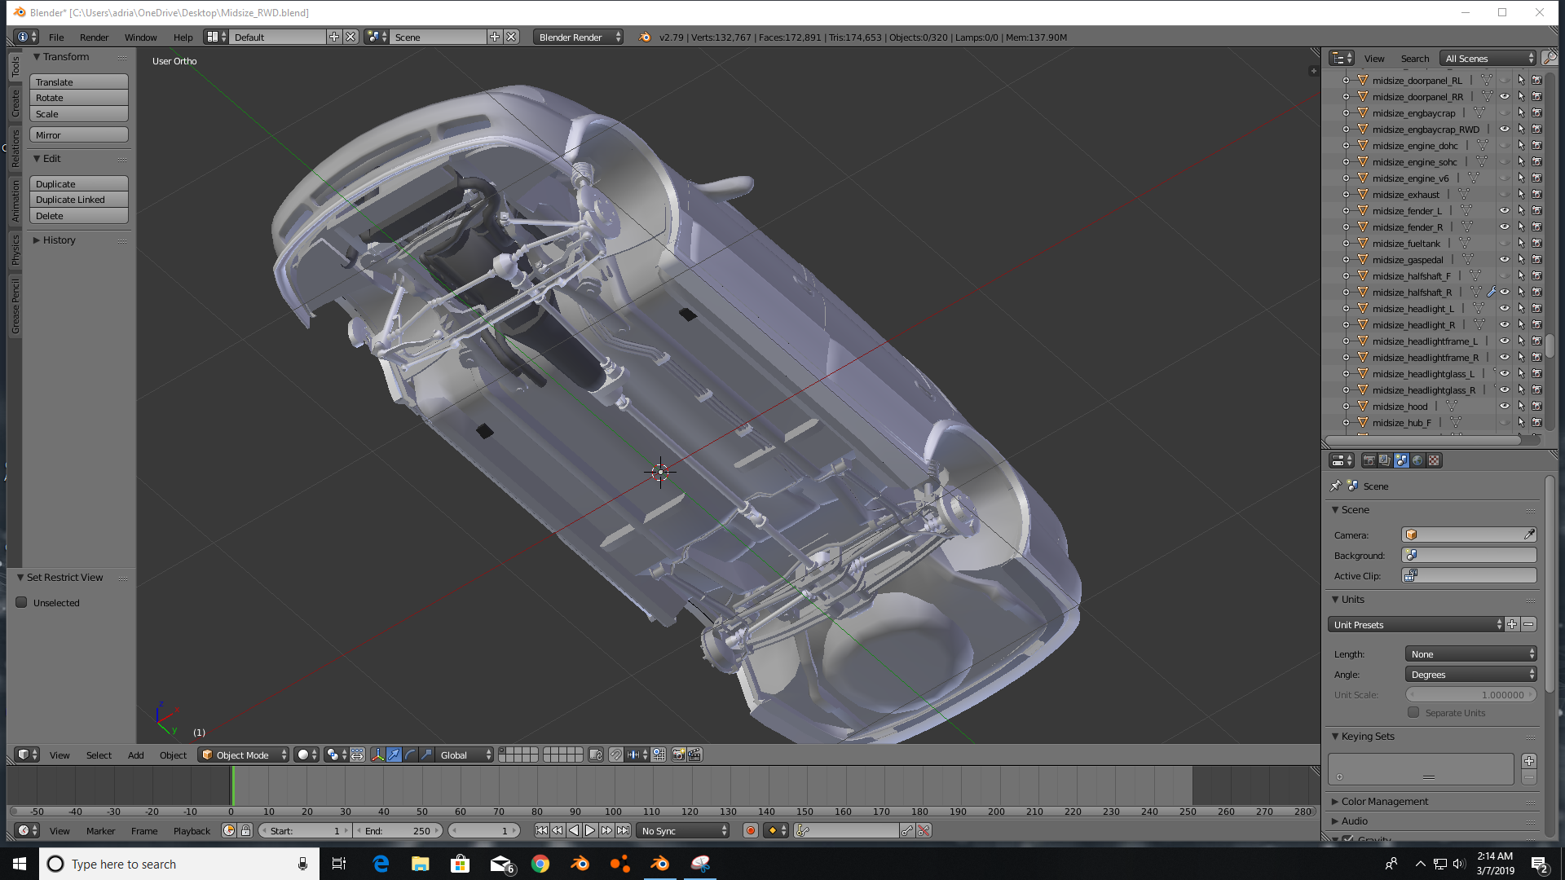This screenshot has width=1565, height=880.
Task: Check the Unselected checkbox
Action: [x=22, y=602]
